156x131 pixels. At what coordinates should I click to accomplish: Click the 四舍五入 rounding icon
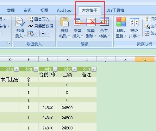31,19
